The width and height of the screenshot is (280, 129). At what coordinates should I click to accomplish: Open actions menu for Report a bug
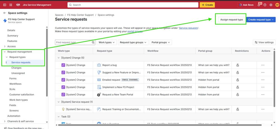pos(263,65)
